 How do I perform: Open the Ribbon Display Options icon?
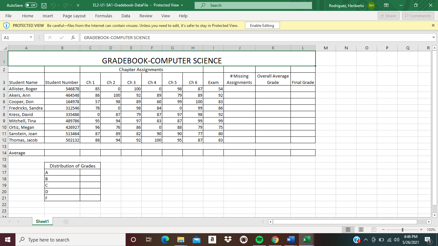click(x=386, y=5)
